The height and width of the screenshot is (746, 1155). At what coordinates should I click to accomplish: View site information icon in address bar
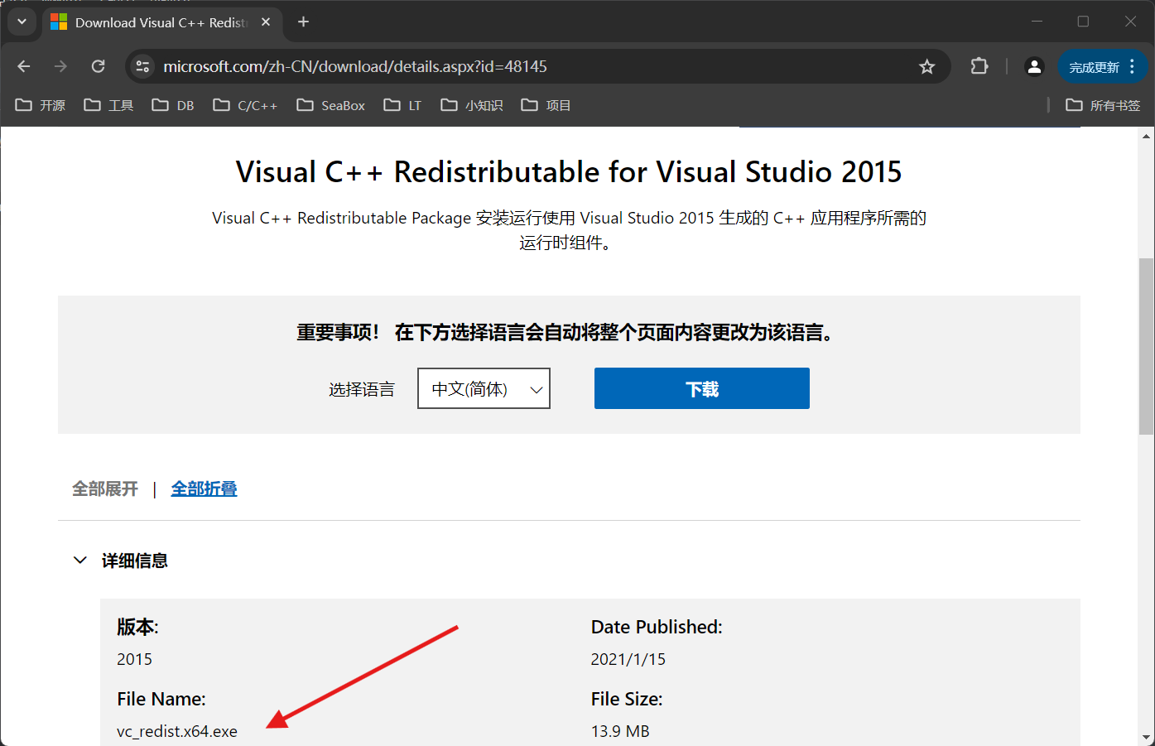(142, 66)
